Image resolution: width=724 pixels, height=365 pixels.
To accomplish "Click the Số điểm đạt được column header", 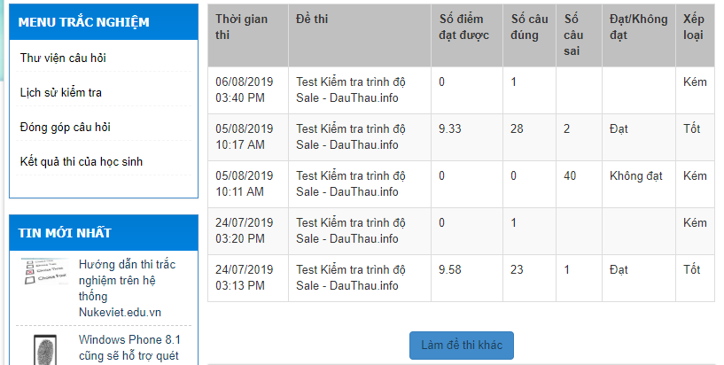I will 463,27.
